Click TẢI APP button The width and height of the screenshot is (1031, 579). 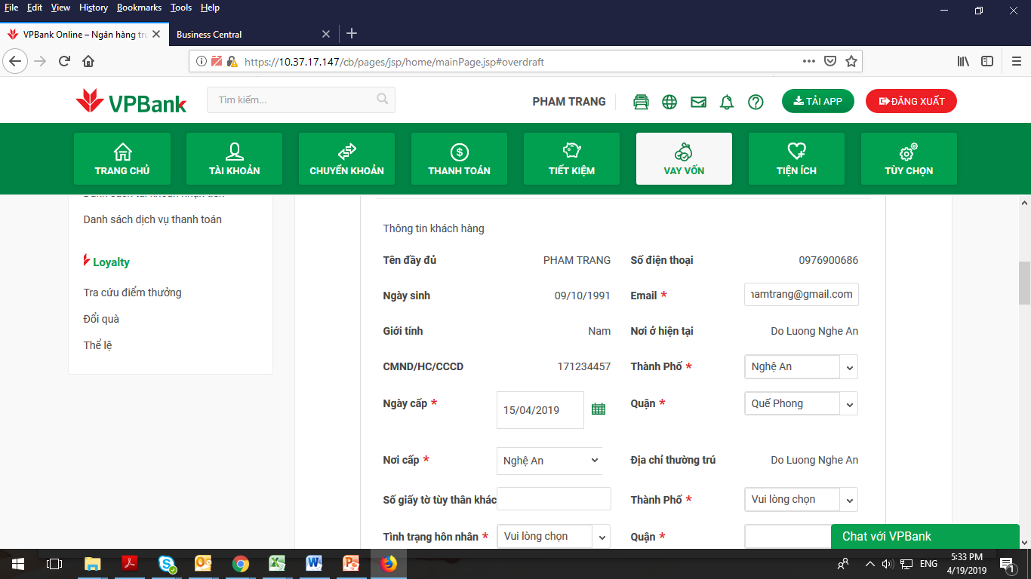(818, 101)
